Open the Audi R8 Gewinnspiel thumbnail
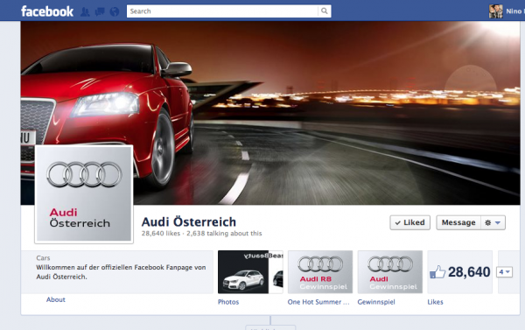Viewport: 525px width, 330px height. (x=320, y=271)
